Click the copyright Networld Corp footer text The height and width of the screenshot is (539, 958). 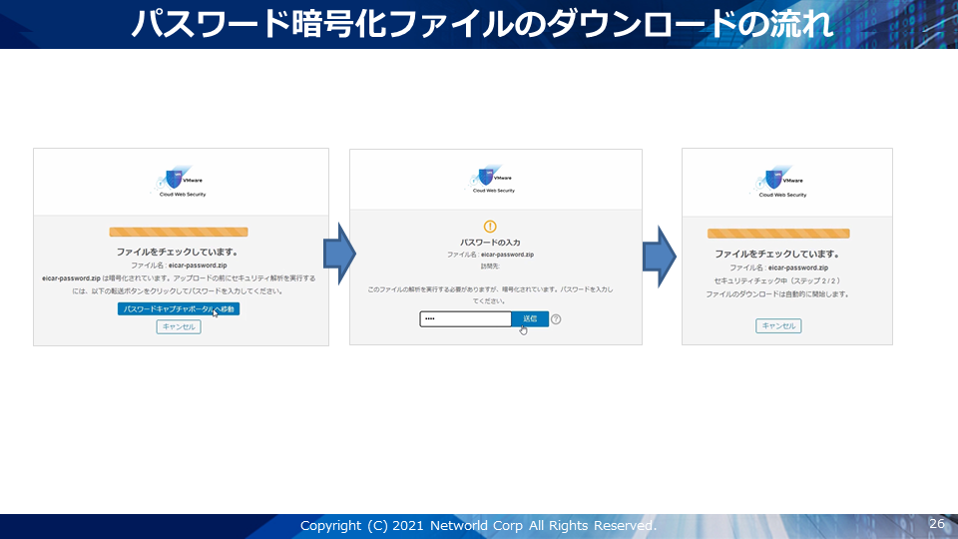click(478, 526)
